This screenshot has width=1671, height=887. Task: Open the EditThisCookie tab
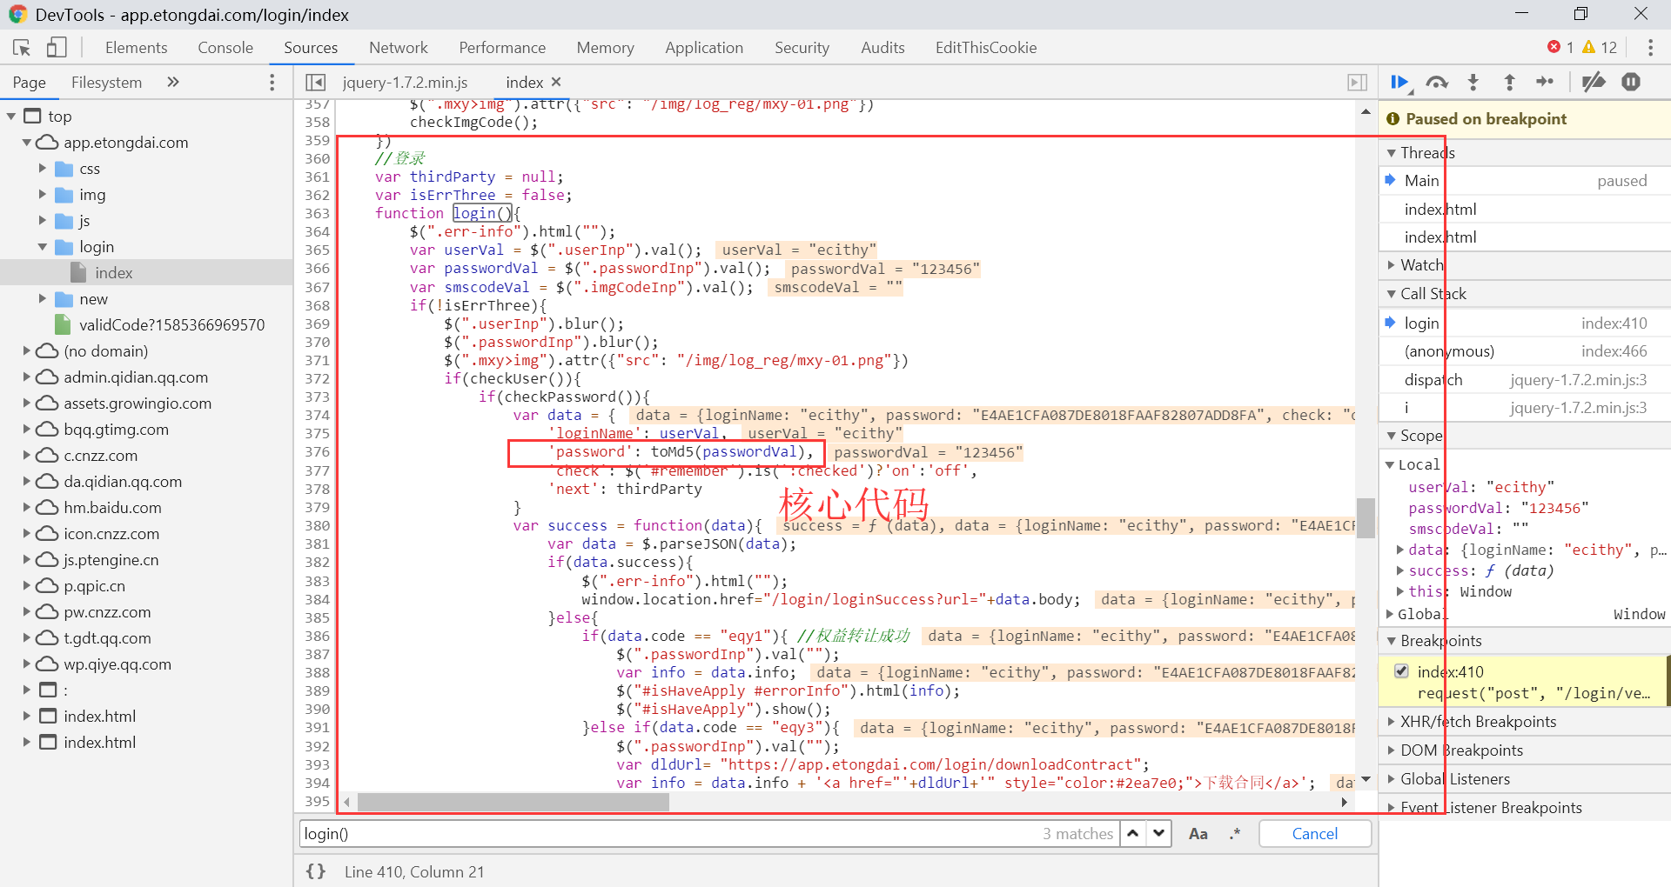pos(986,48)
